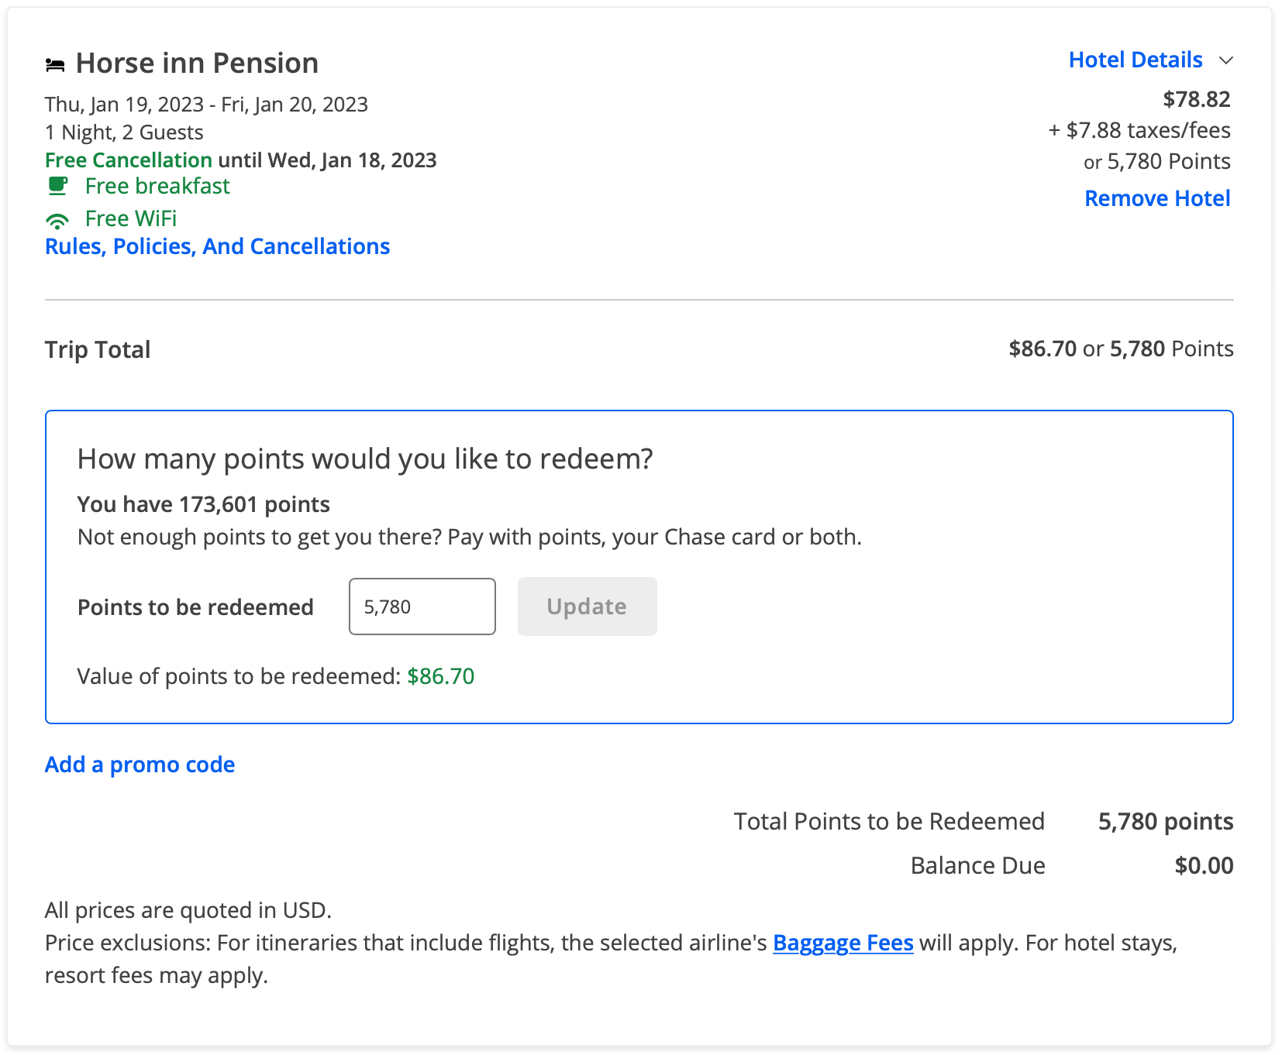Click the Points to be redeemed field
1282x1055 pixels.
tap(422, 607)
